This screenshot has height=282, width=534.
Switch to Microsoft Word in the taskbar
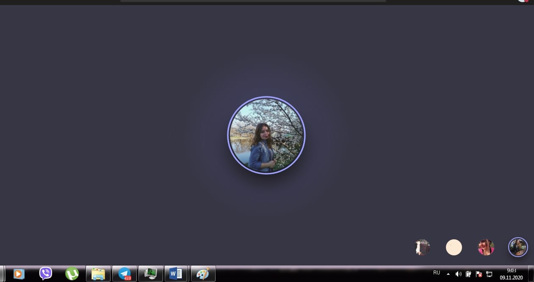(x=176, y=274)
